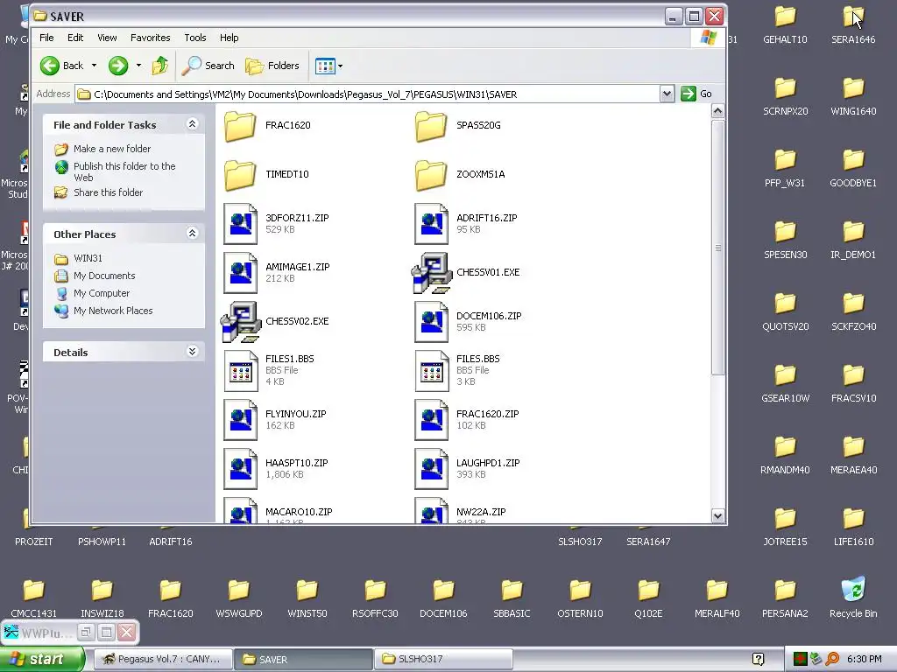Select the CHESSV01.EXE installer icon
Viewport: 897px width, 672px height.
click(x=431, y=273)
